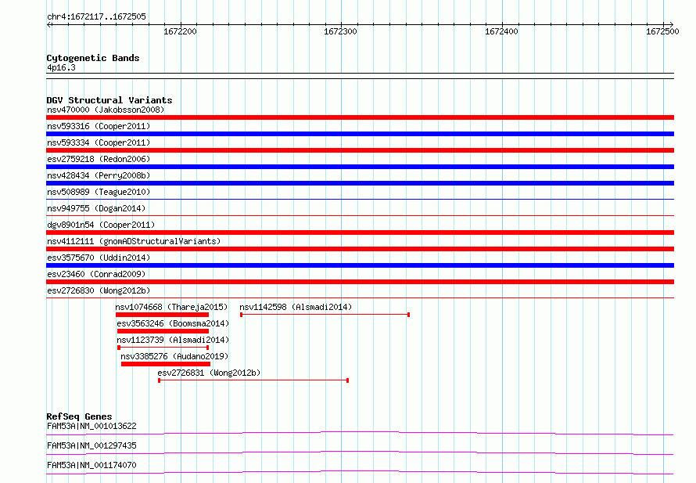
Task: Click the nsv949755 (Dogan2014) label
Action: tap(96, 208)
